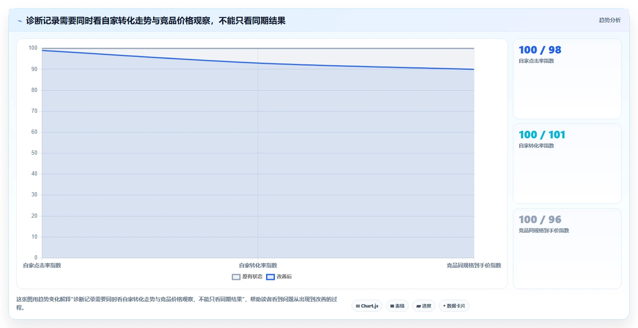This screenshot has height=328, width=638.
Task: Click the 自家点击率指数 x-axis label
Action: point(42,265)
